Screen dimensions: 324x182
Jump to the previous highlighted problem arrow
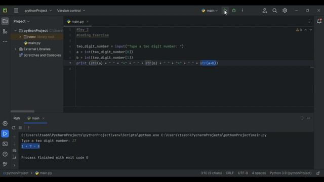pos(306,30)
